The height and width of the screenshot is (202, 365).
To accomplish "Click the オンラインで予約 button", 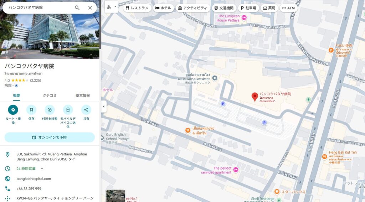I will 50,137.
